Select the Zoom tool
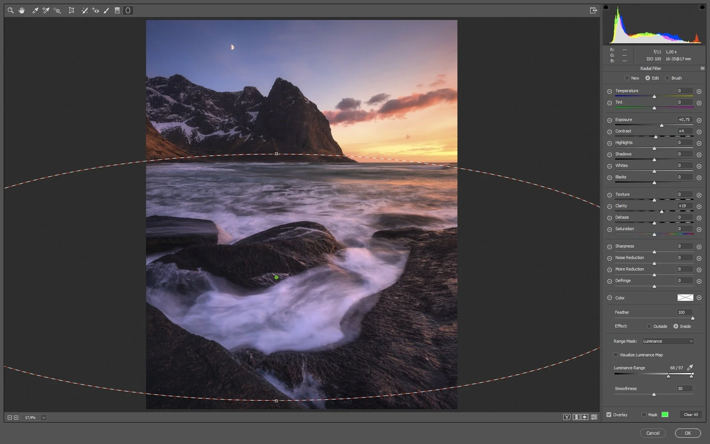The height and width of the screenshot is (444, 710). coord(11,10)
